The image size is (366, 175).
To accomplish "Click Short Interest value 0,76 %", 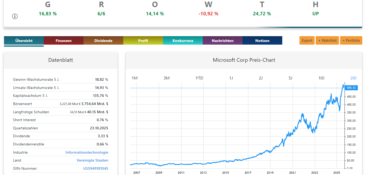I will 102,120.
